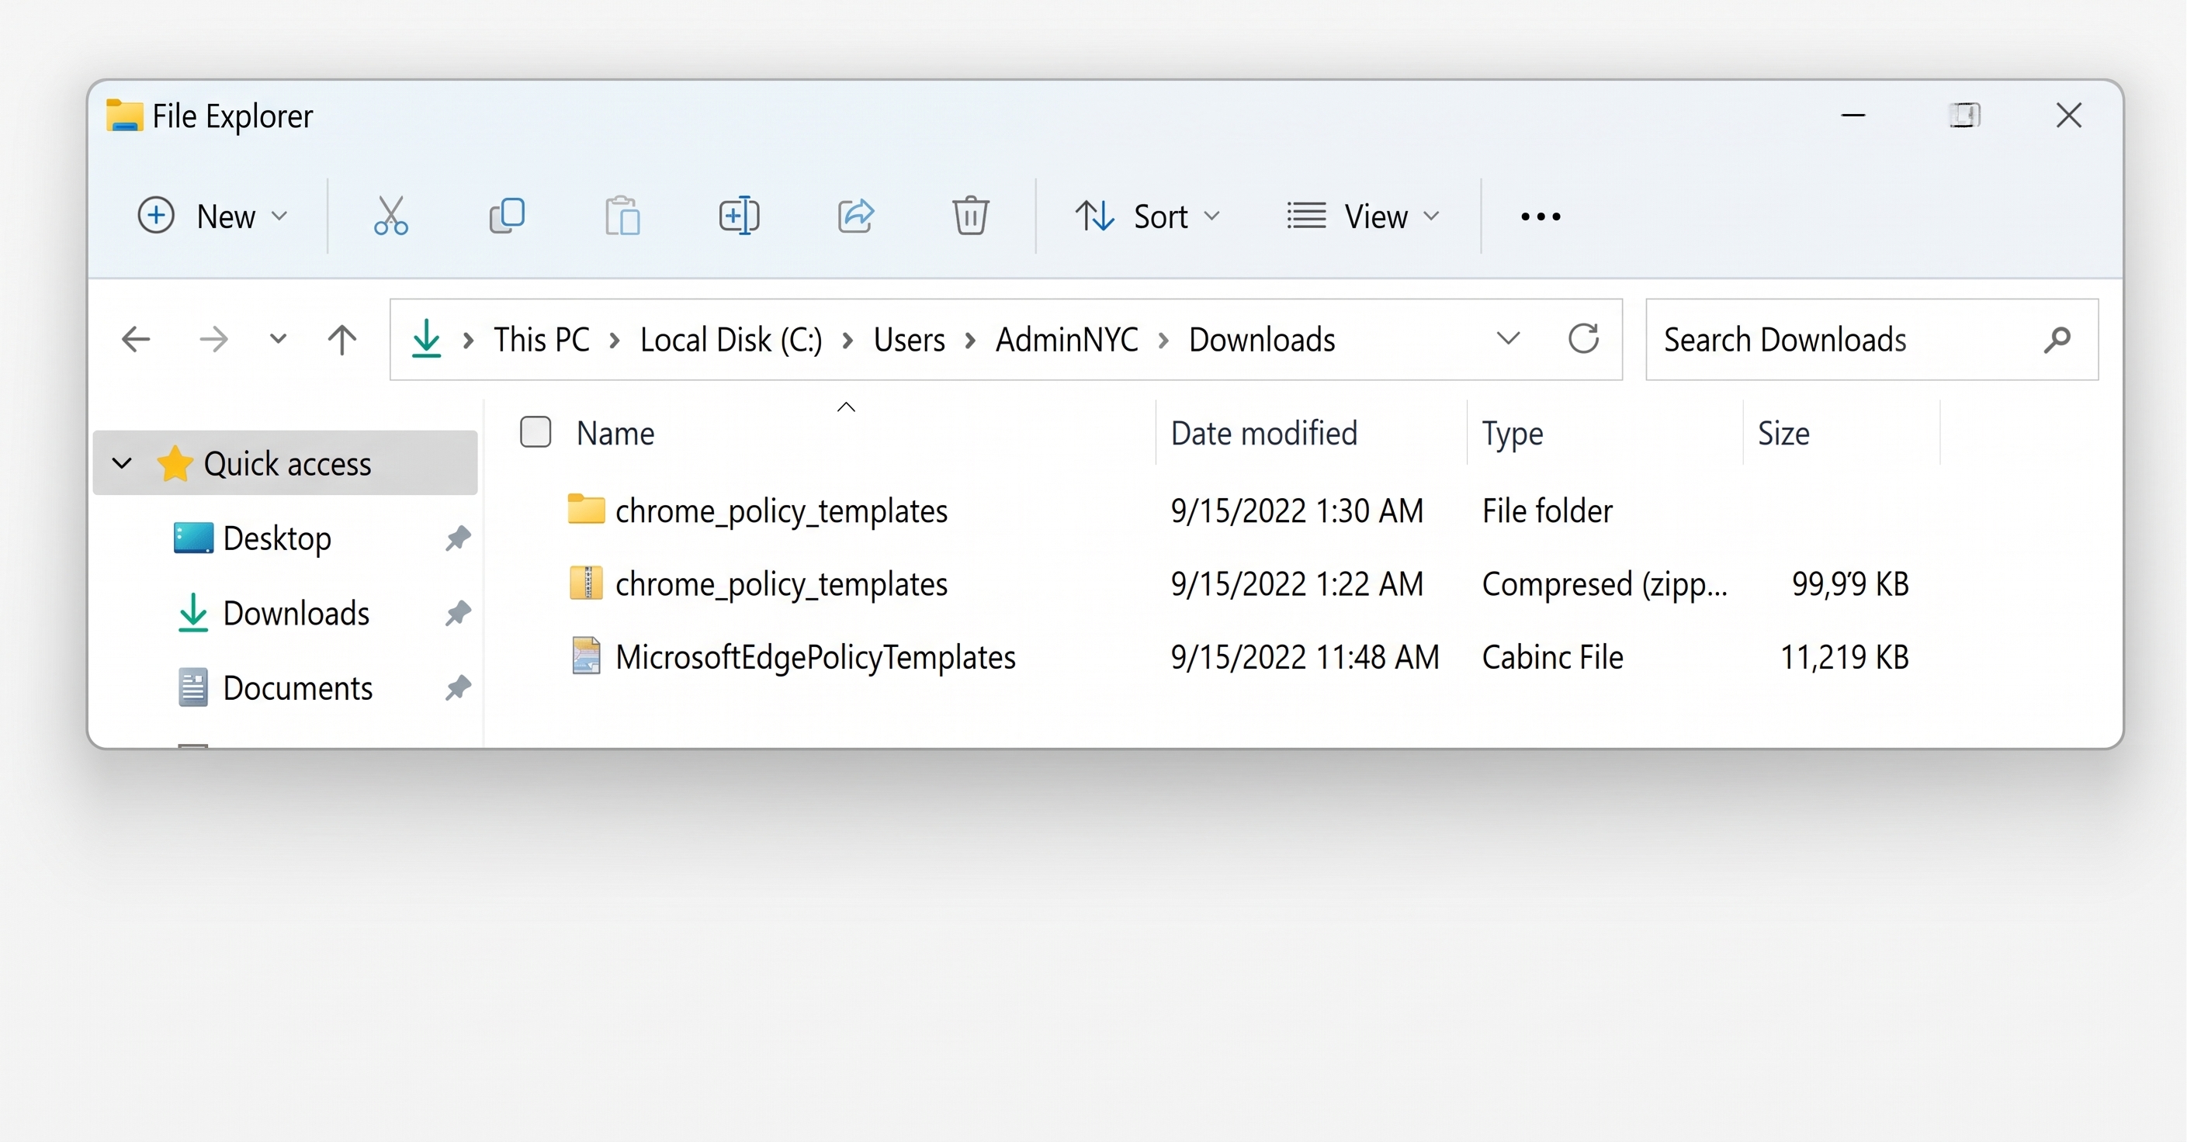Click the pin icon next to Desktop
Viewport: 2187px width, 1142px height.
click(459, 538)
